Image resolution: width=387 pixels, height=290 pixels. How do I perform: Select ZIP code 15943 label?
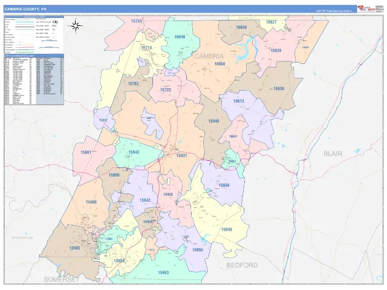pyautogui.click(x=134, y=152)
